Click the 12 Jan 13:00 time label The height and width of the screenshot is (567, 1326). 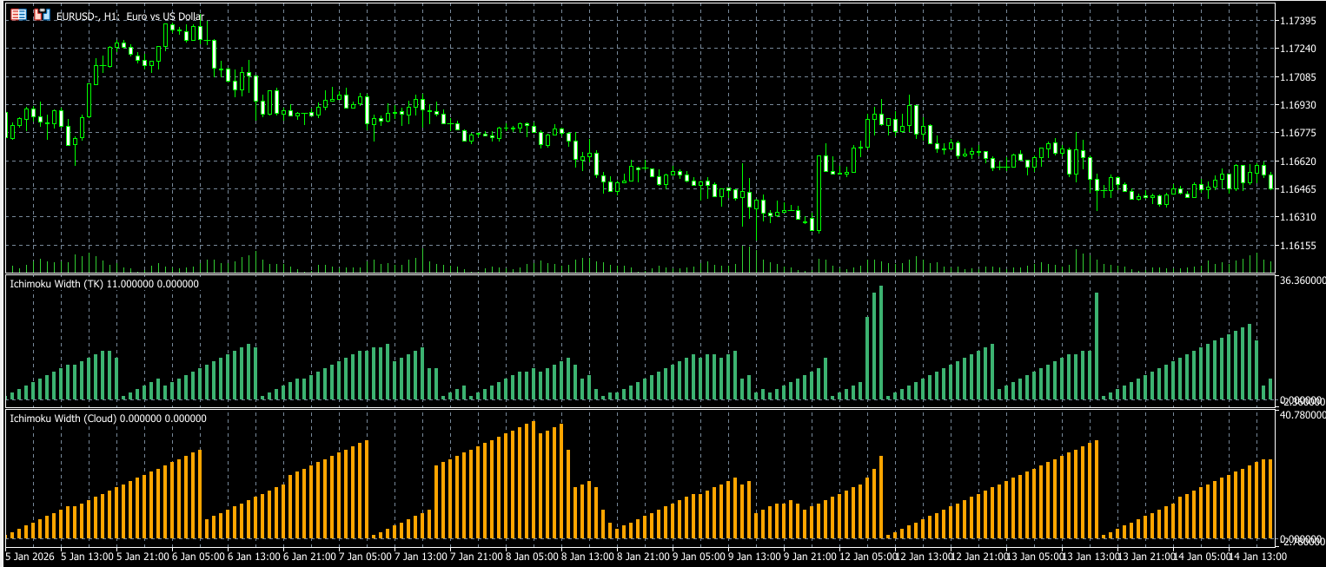[925, 556]
